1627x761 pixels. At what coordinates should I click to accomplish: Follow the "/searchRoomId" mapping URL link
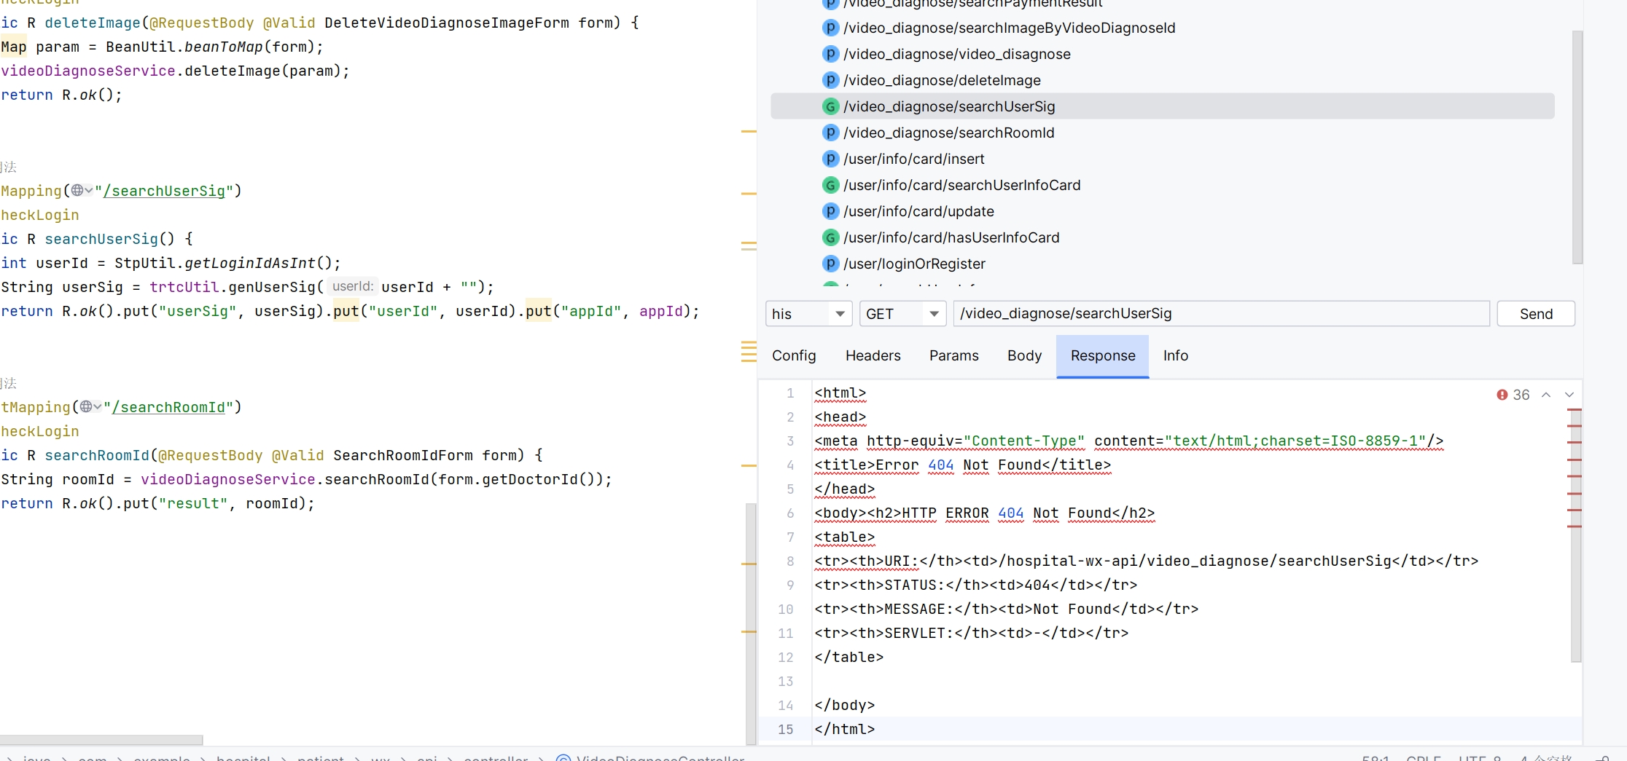point(168,407)
